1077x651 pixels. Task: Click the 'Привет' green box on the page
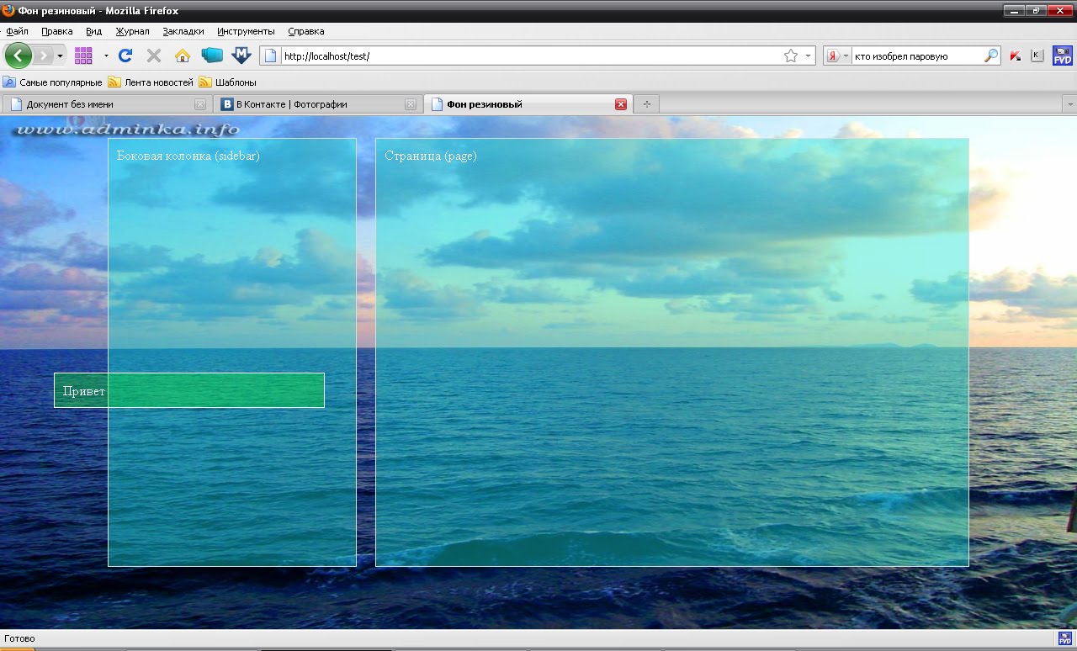(x=189, y=390)
